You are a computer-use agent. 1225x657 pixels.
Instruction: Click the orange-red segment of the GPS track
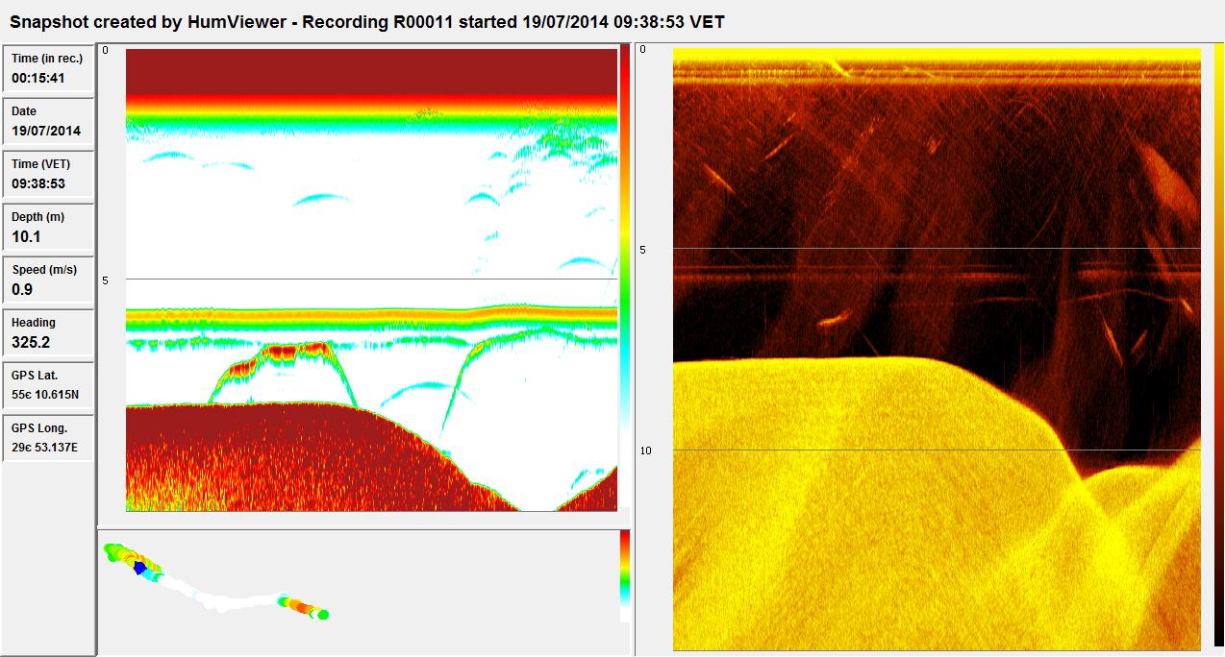tap(300, 607)
